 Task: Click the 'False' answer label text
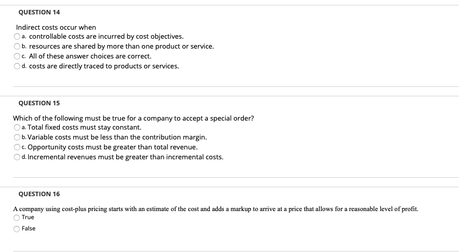(x=28, y=229)
